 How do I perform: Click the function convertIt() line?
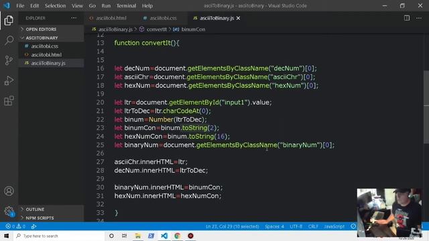147,43
